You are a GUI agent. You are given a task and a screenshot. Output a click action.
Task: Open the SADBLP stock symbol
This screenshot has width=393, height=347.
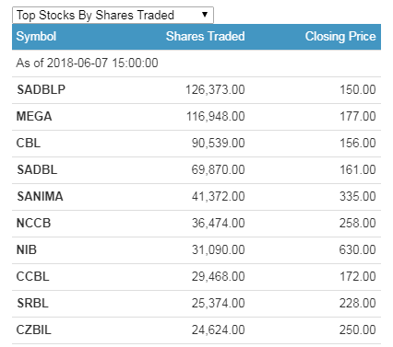pos(41,89)
